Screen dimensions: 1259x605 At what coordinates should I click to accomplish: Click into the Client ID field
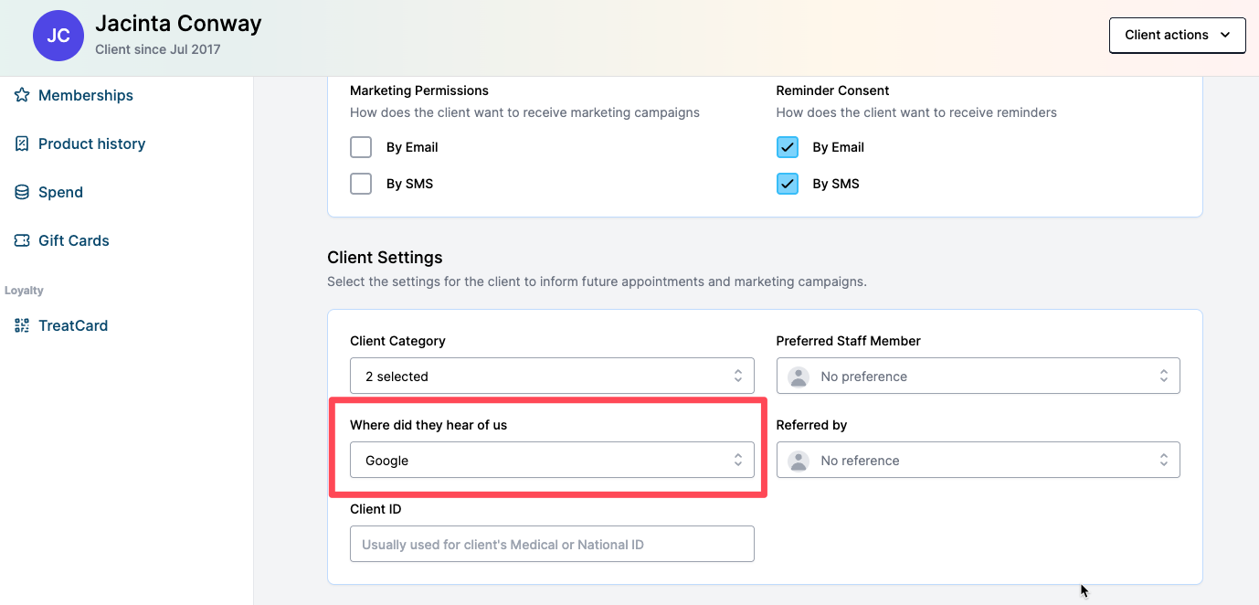(552, 544)
